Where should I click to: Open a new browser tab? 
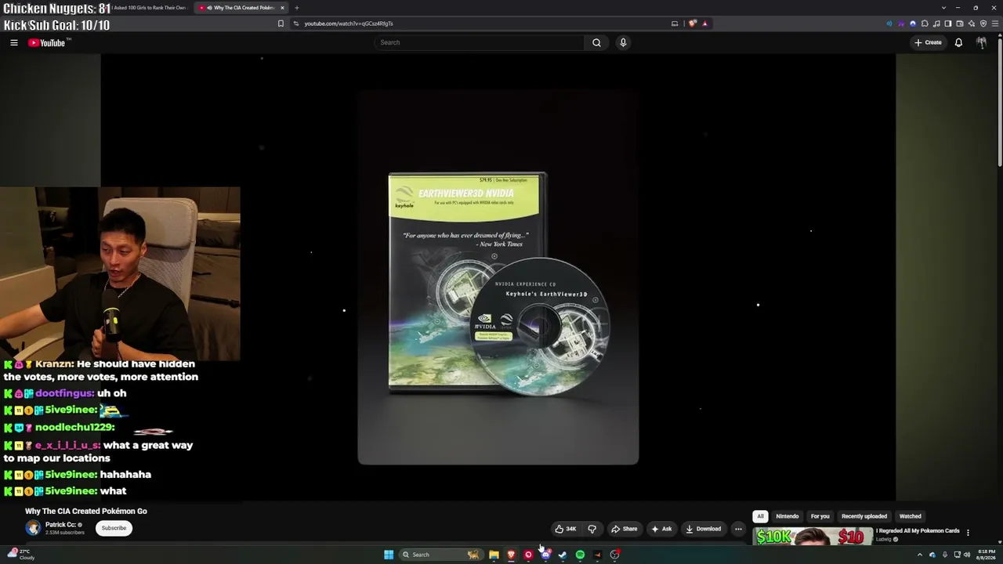pyautogui.click(x=296, y=8)
